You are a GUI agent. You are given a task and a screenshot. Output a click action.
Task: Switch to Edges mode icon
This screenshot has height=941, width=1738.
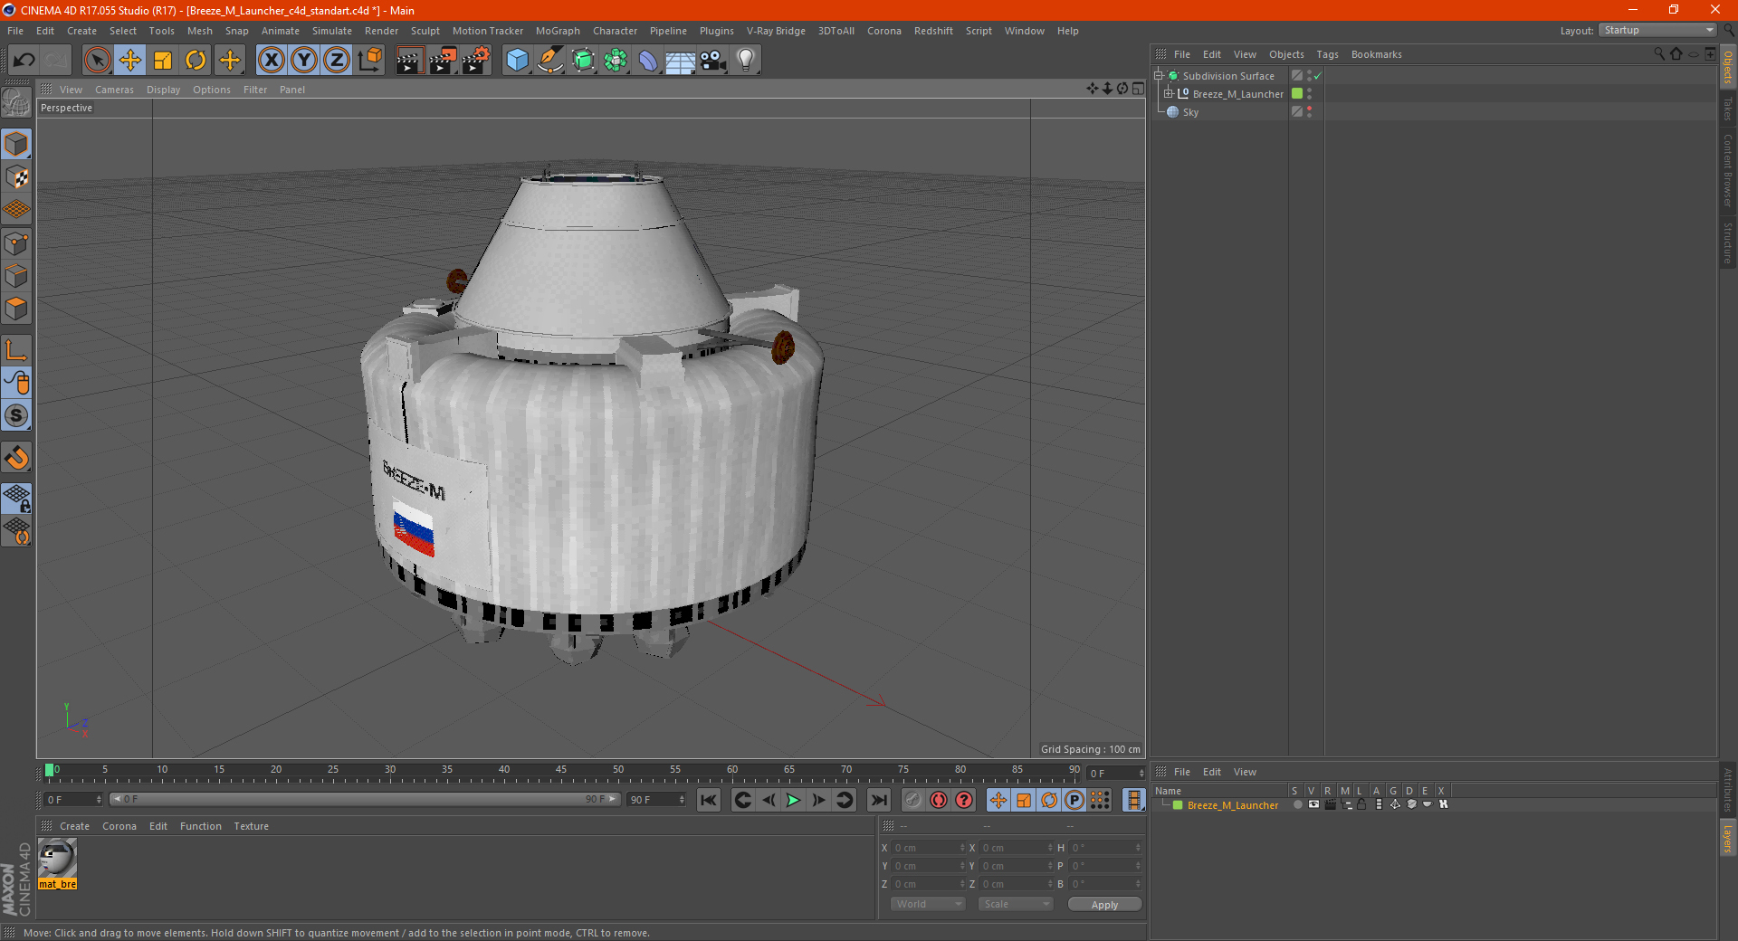click(16, 276)
